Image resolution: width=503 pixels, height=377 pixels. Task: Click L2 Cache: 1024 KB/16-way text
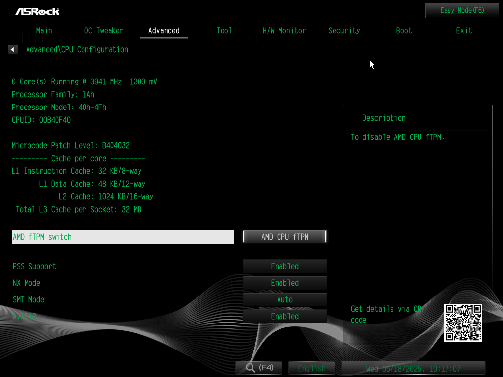point(106,197)
